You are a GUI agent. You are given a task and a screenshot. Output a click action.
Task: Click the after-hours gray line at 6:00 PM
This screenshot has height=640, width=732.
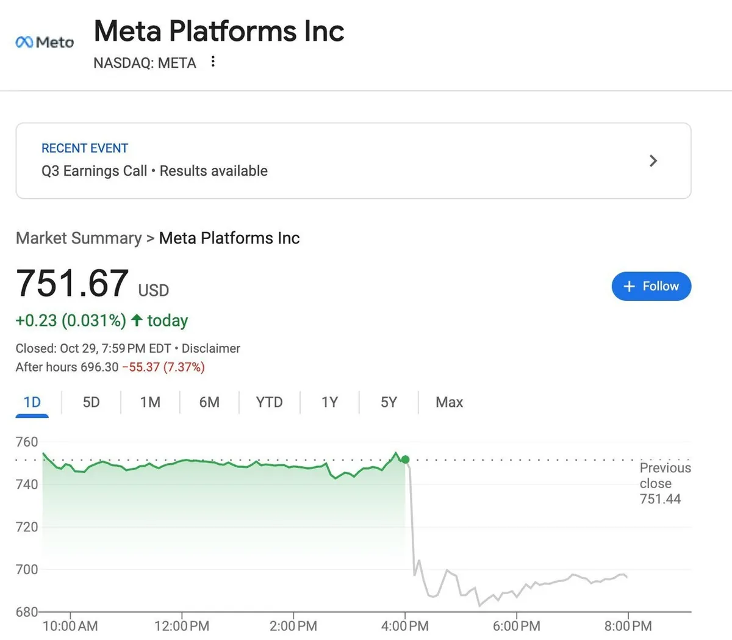point(517,595)
